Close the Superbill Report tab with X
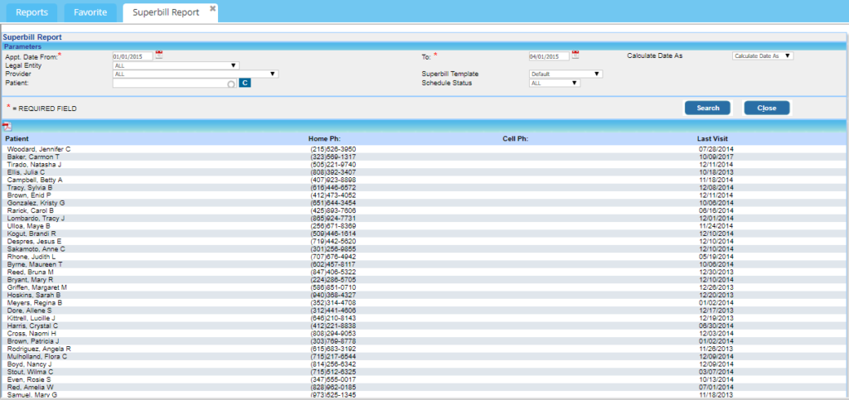 point(213,8)
